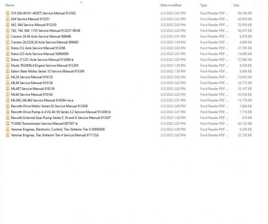This screenshot has width=268, height=224.
Task: Click the 418 KB size value
Action: (247, 118)
